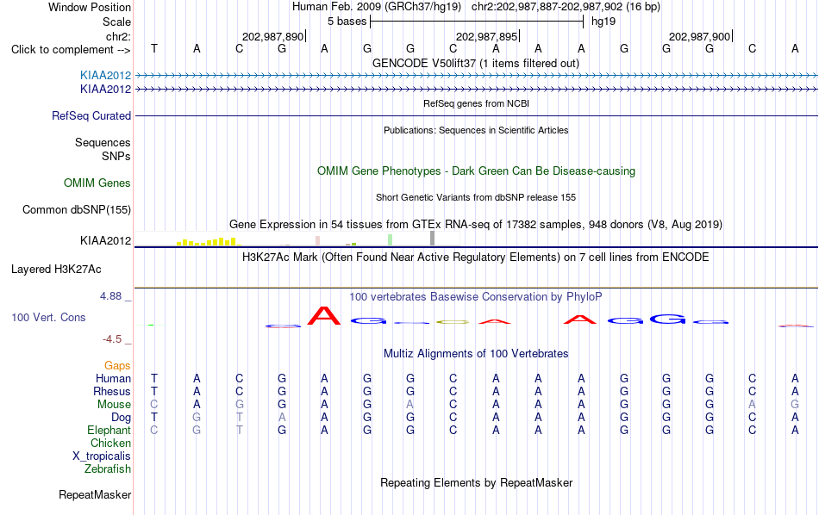Click 'Repeating Elements by RepeatMasker' title
Viewport: 819px width, 515px height.
pyautogui.click(x=477, y=482)
